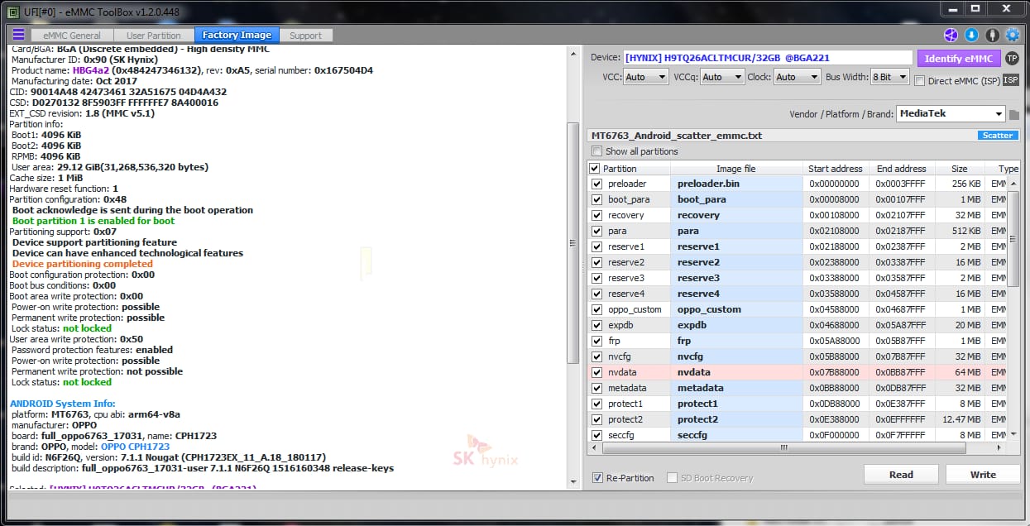Screen dimensions: 1030x526
Task: Click the black microphone-shaped icon
Action: [992, 35]
